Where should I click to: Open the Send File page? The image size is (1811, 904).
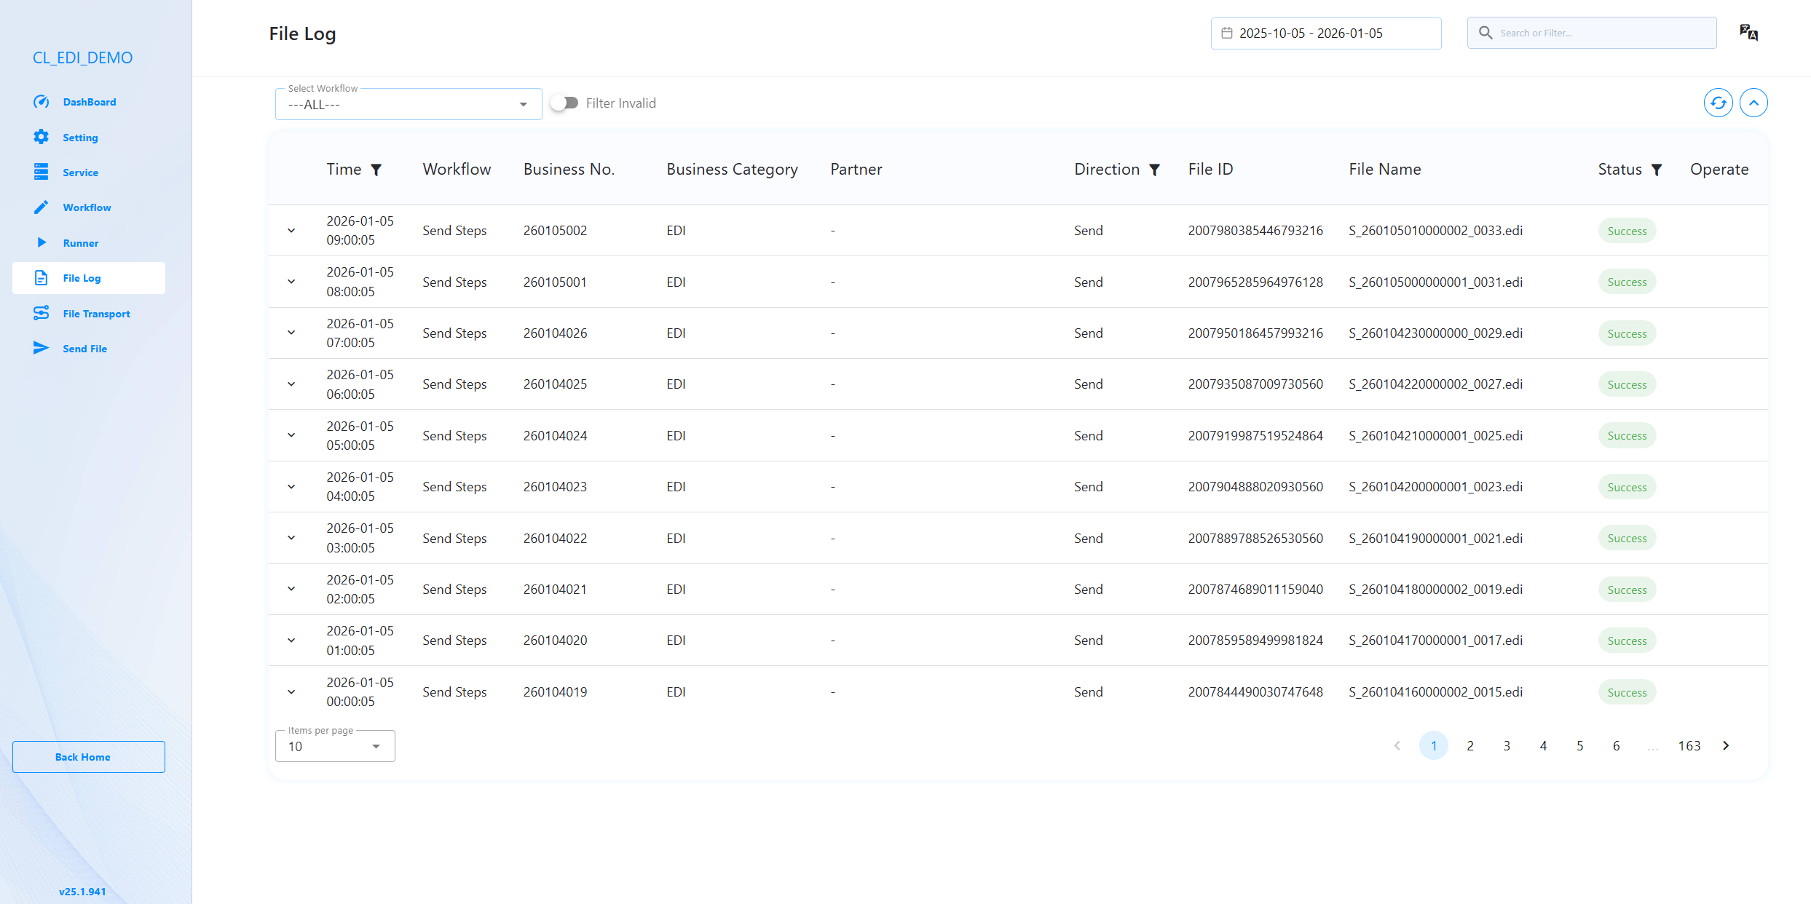pos(85,348)
